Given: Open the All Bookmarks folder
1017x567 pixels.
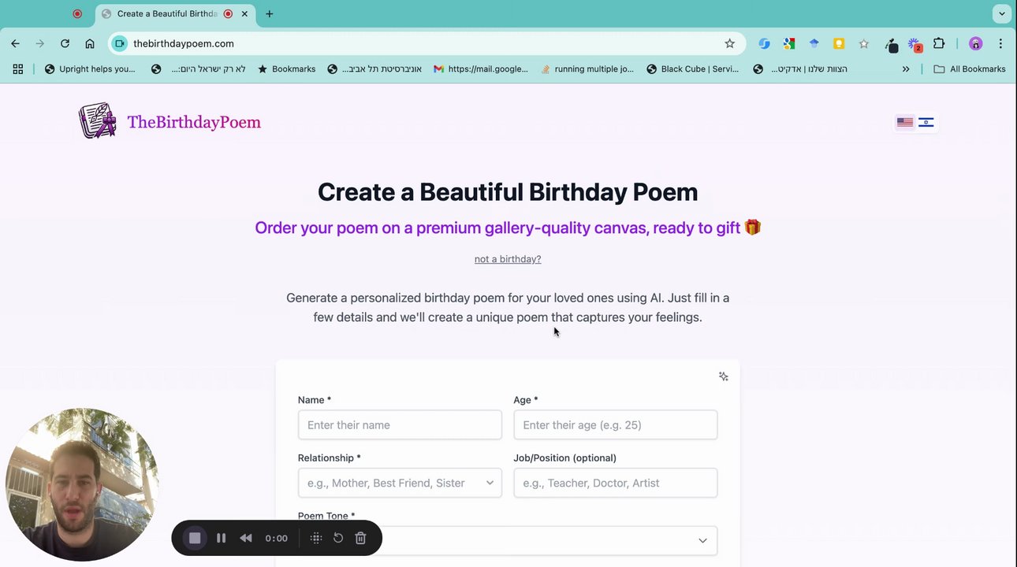Looking at the screenshot, I should (x=969, y=69).
